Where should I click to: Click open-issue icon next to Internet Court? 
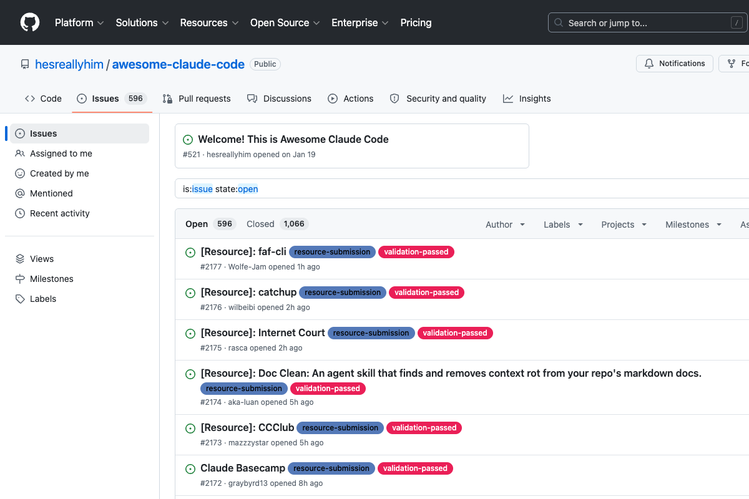click(x=190, y=334)
